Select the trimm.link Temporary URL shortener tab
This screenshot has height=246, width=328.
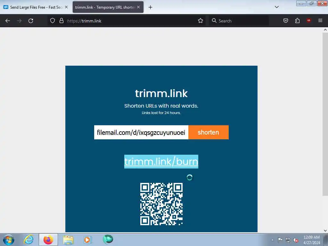(108, 7)
